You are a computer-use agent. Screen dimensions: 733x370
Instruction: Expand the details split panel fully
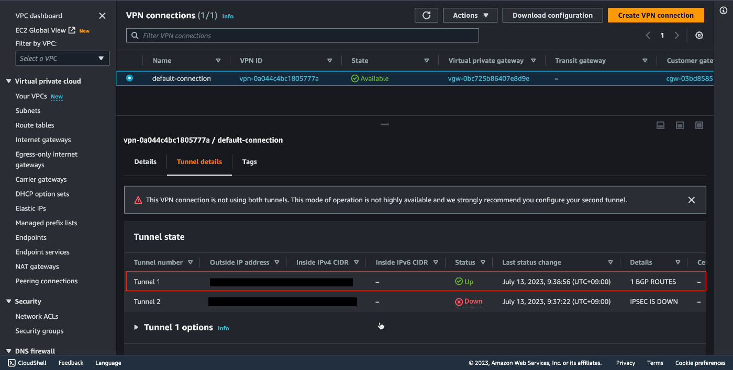tap(699, 125)
